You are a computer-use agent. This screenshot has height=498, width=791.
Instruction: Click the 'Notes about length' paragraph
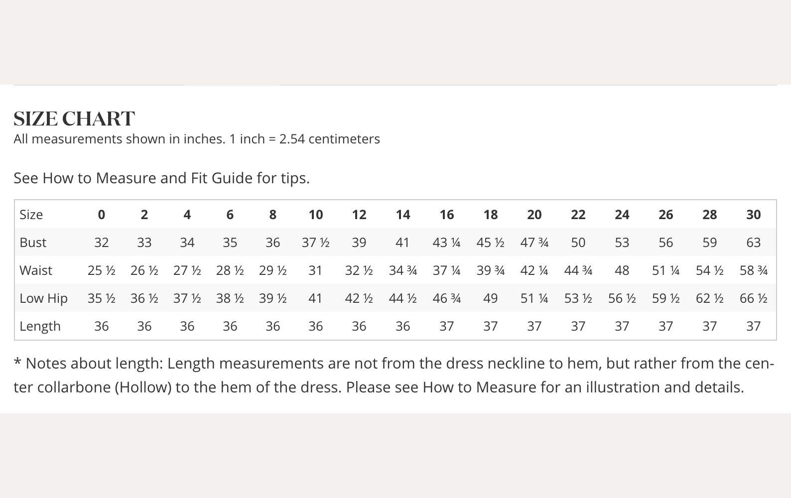394,375
